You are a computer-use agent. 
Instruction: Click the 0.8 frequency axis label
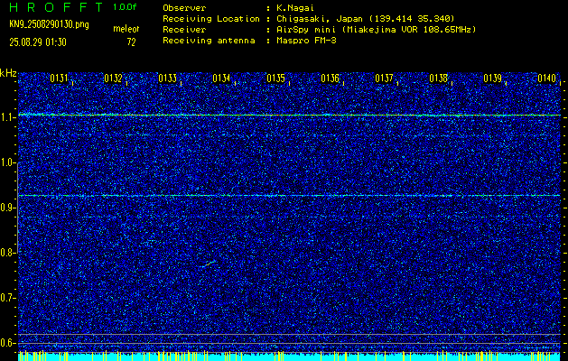(x=8, y=253)
